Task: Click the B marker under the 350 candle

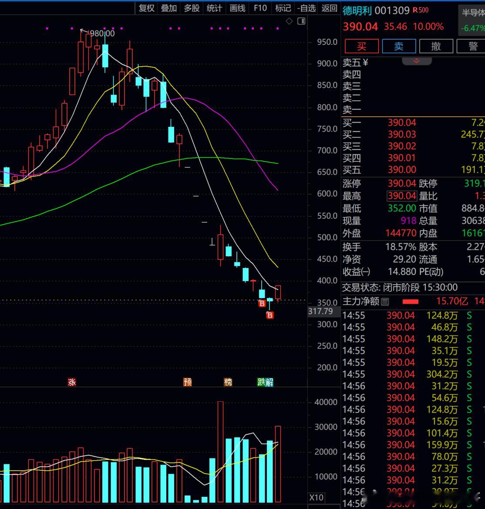Action: [262, 303]
